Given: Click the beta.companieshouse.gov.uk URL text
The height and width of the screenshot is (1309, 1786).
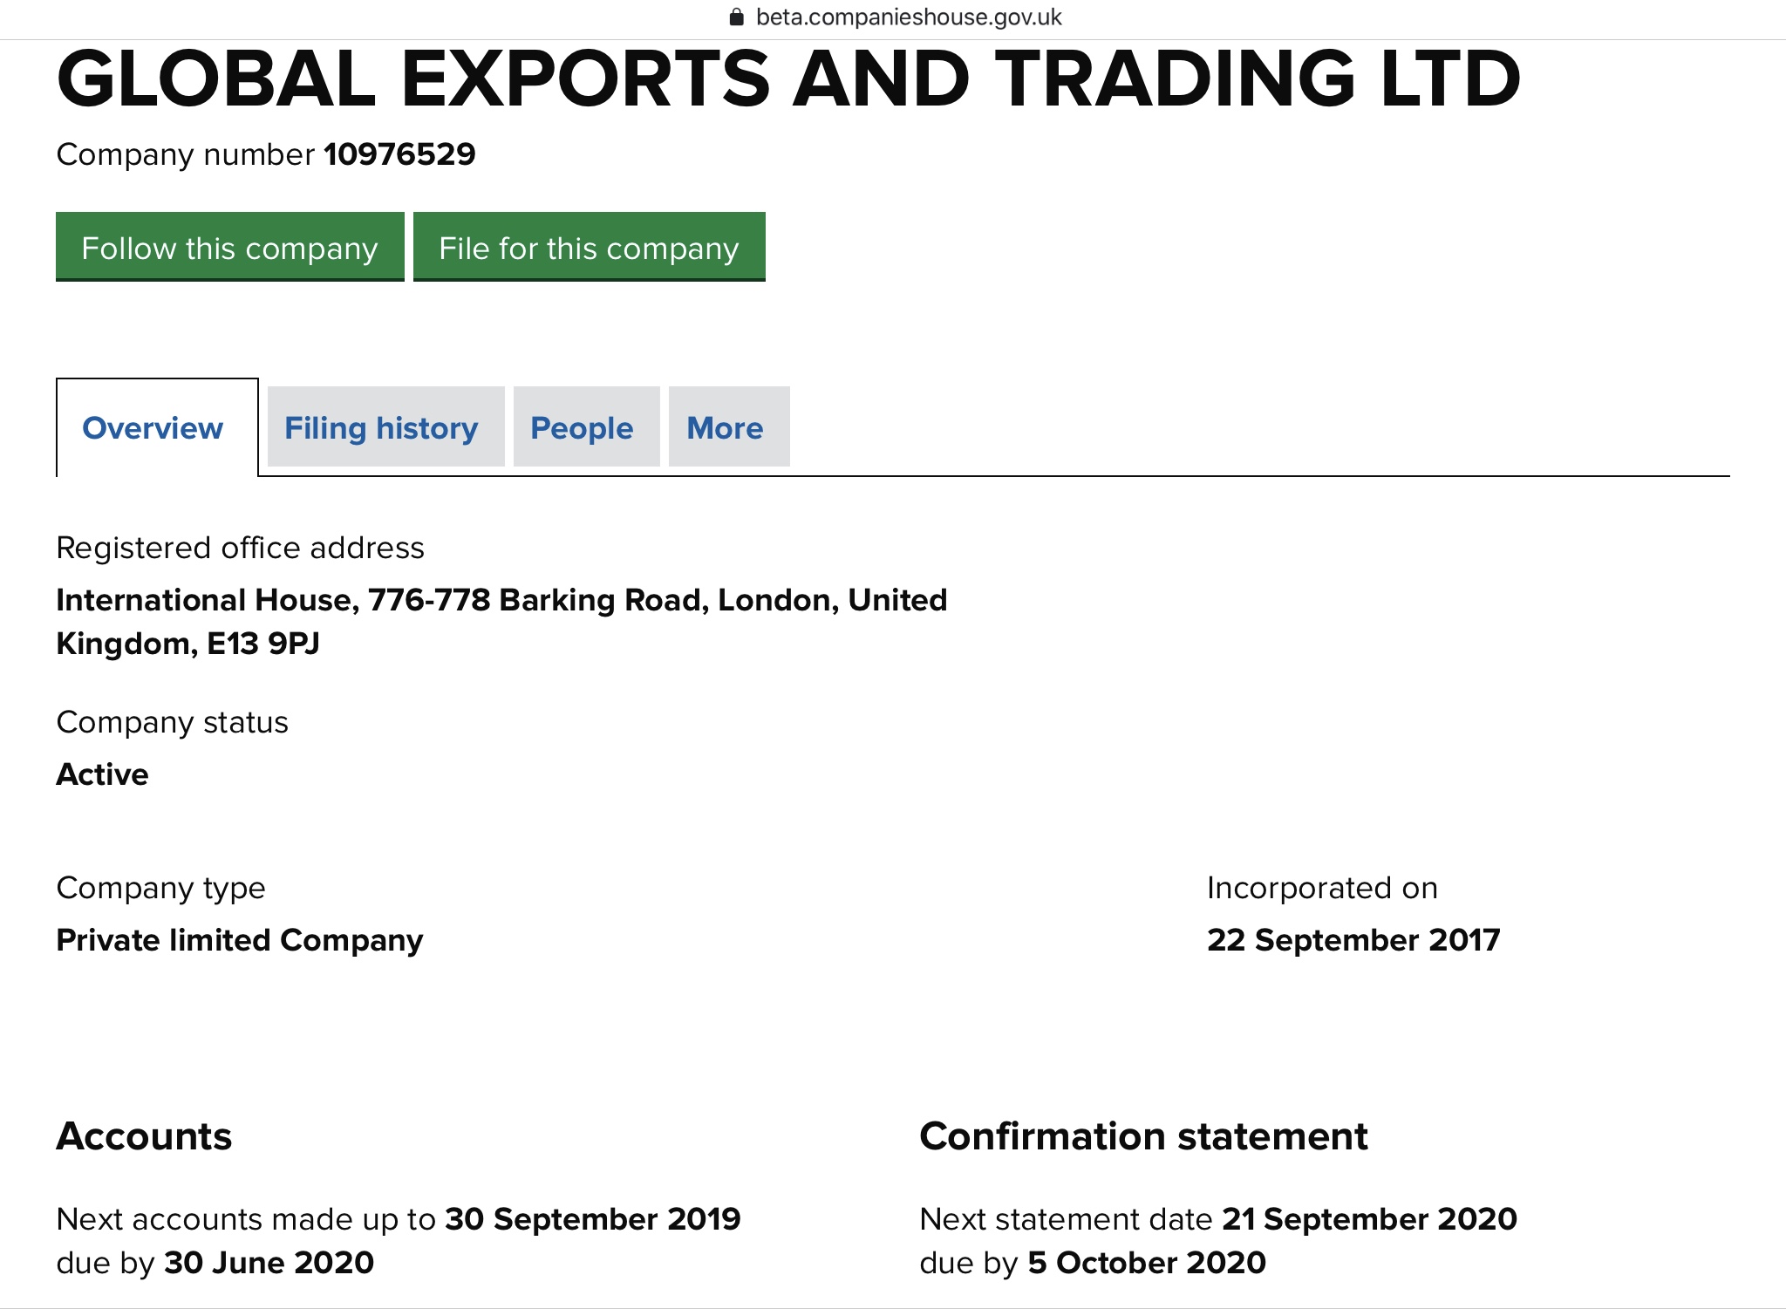Looking at the screenshot, I should tap(908, 17).
